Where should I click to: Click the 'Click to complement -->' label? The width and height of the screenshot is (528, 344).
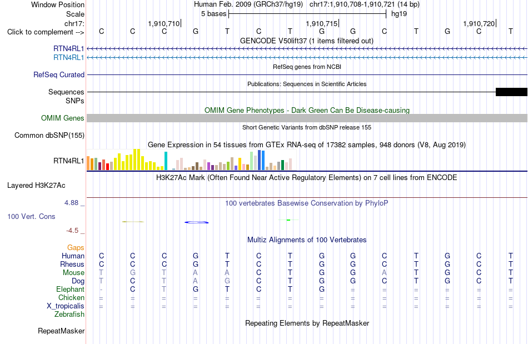click(46, 32)
